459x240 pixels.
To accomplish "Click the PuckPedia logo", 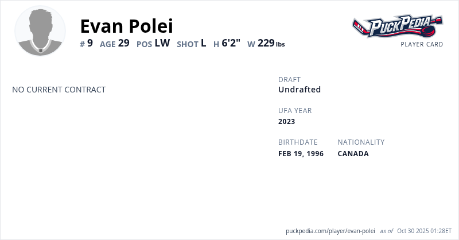I will [x=397, y=26].
